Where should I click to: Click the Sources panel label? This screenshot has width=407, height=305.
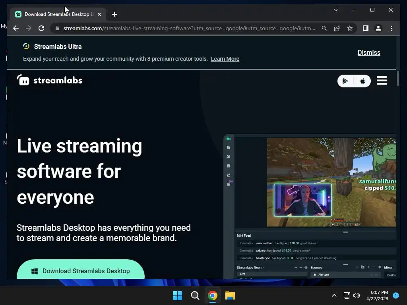point(316,267)
